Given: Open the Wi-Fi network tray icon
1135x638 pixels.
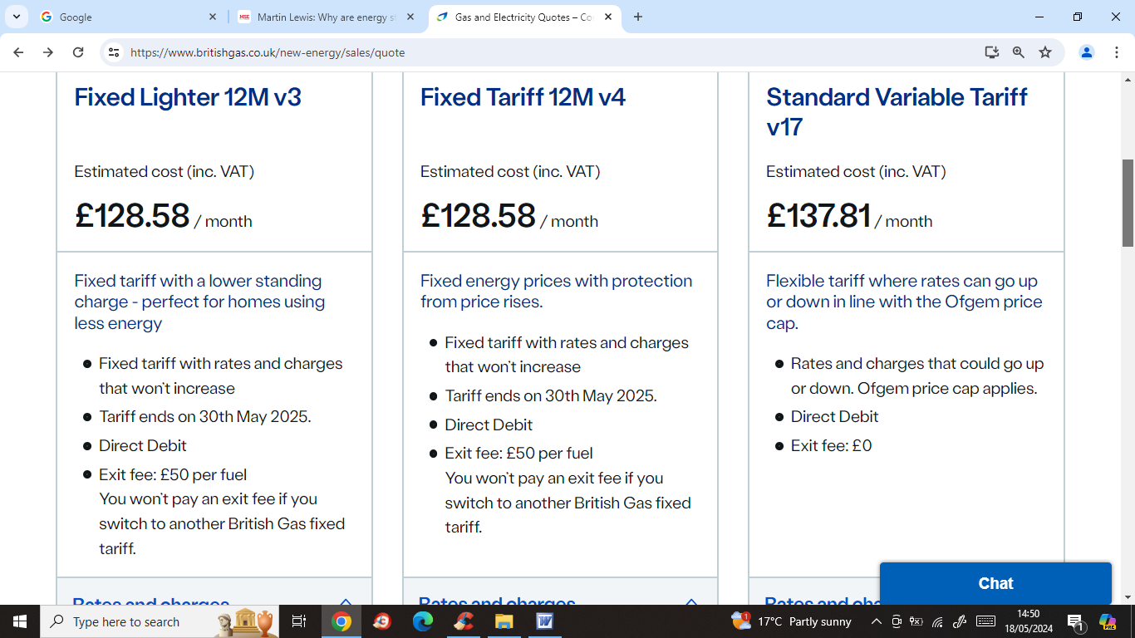Looking at the screenshot, I should pos(937,621).
